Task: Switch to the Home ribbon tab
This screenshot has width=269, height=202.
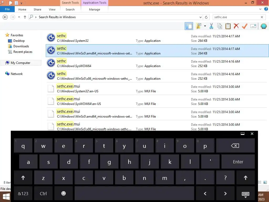Action: [x=22, y=9]
